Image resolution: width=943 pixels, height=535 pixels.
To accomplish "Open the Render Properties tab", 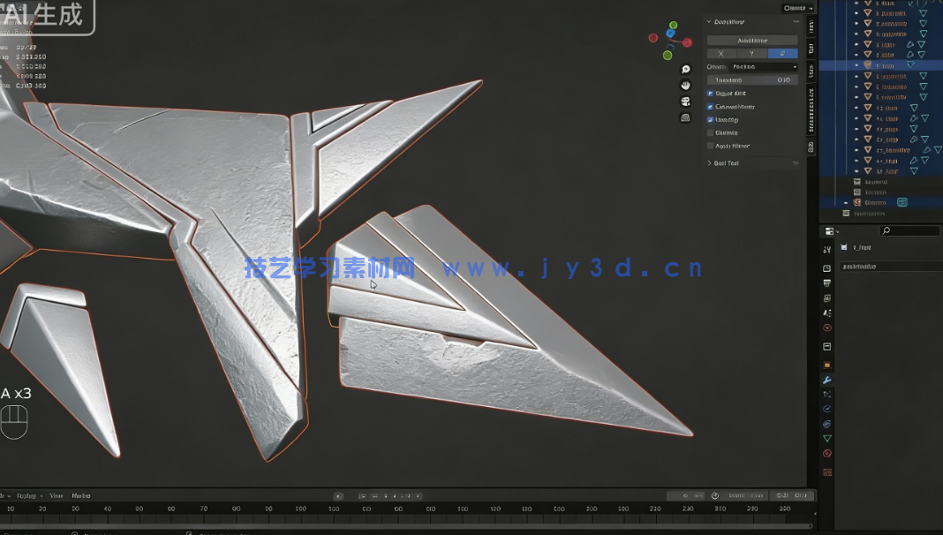I will pos(826,268).
